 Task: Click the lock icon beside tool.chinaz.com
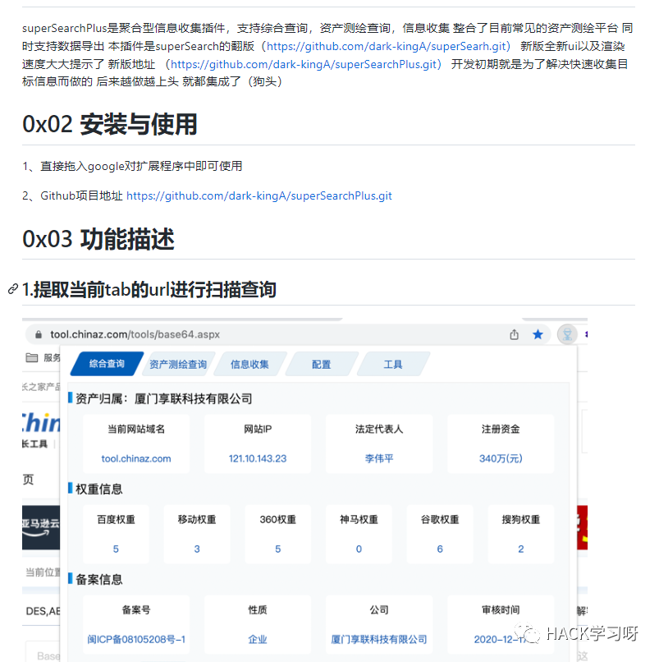[39, 334]
